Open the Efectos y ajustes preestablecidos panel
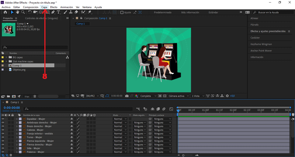This screenshot has width=295, height=157. pos(268,31)
